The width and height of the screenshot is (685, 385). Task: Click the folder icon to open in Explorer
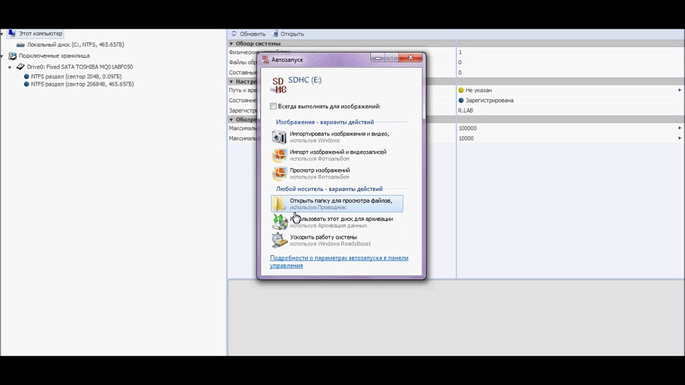click(x=279, y=204)
